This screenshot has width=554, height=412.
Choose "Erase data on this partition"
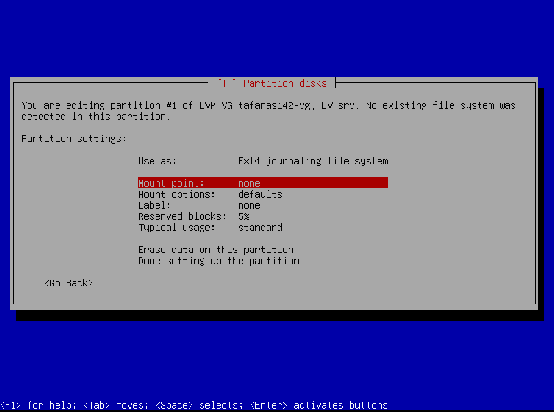pos(215,250)
